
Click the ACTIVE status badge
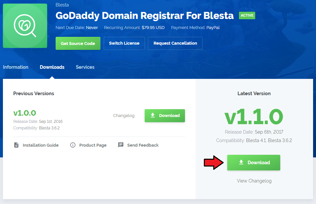[247, 15]
